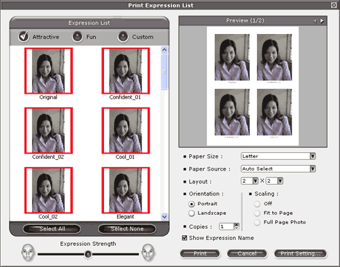Open the Paper Size dropdown
The height and width of the screenshot is (267, 340).
coord(313,156)
